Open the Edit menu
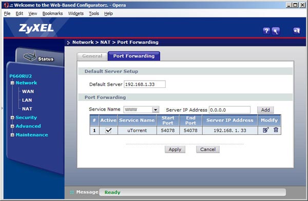308x201 pixels. (x=20, y=13)
